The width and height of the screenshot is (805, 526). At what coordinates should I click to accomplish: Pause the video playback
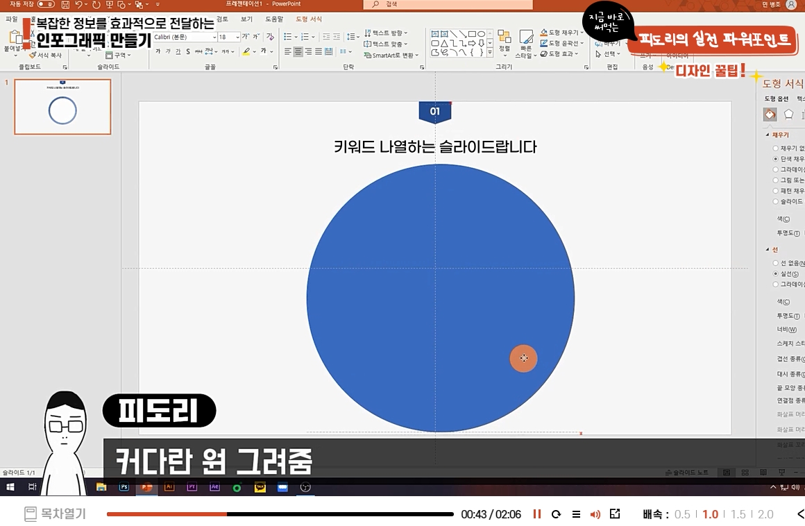click(x=537, y=514)
